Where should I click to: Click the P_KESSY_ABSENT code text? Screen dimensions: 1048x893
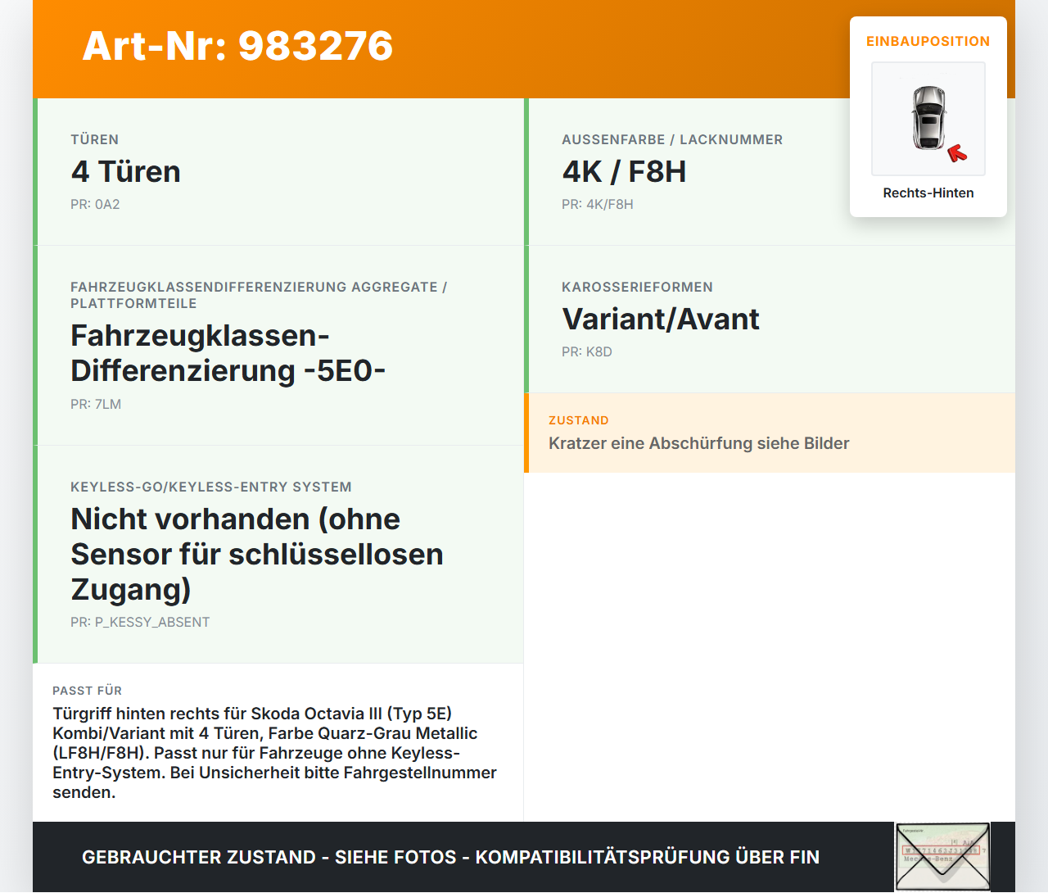[140, 622]
